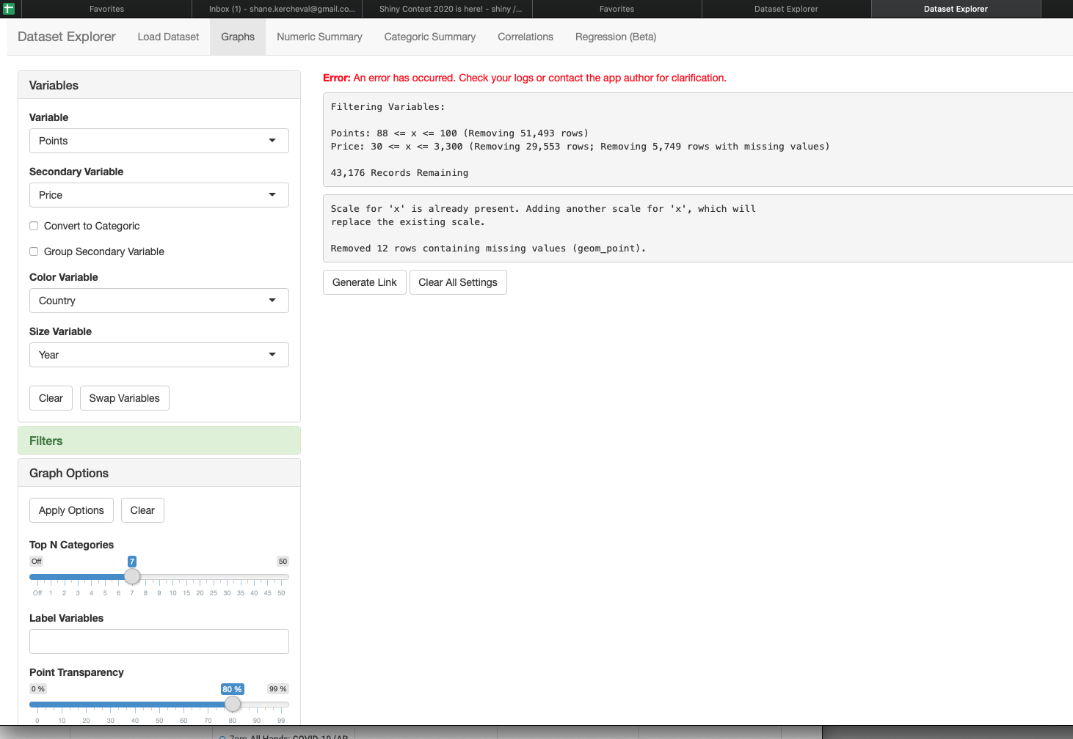Click the green pinned tab icon
This screenshot has height=739, width=1073.
click(x=10, y=9)
